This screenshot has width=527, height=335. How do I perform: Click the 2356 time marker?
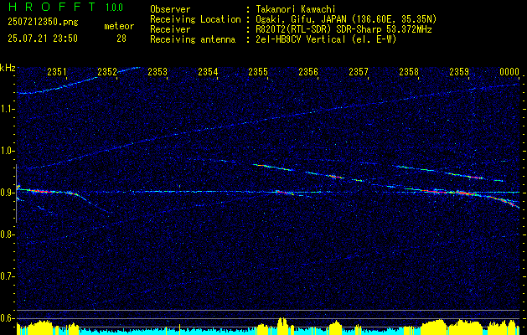pyautogui.click(x=308, y=71)
